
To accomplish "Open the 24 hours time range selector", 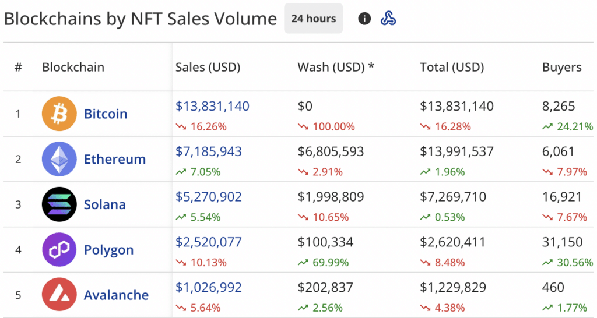I will 313,18.
